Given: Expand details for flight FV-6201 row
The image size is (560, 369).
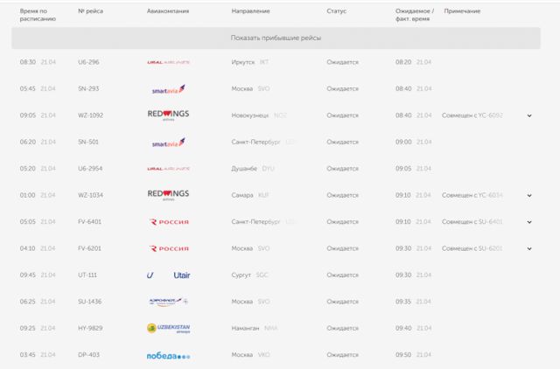Looking at the screenshot, I should [x=529, y=248].
